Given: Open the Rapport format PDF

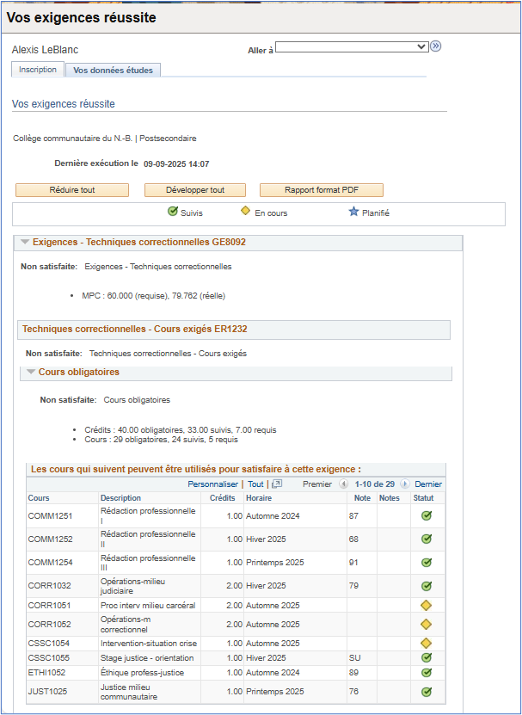Looking at the screenshot, I should 321,190.
